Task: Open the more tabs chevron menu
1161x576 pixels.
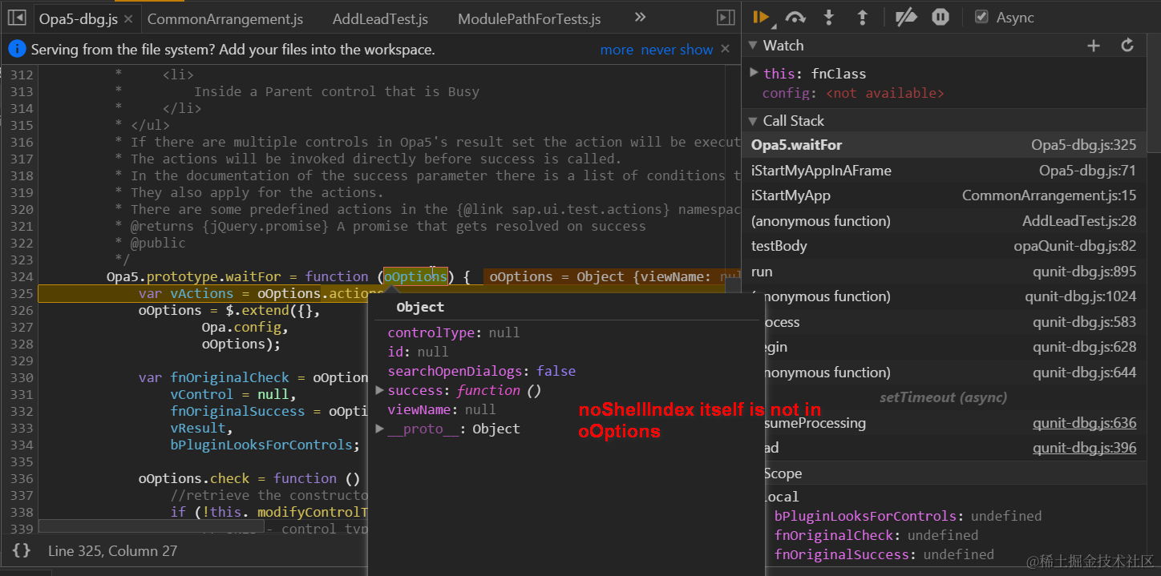Action: point(640,17)
